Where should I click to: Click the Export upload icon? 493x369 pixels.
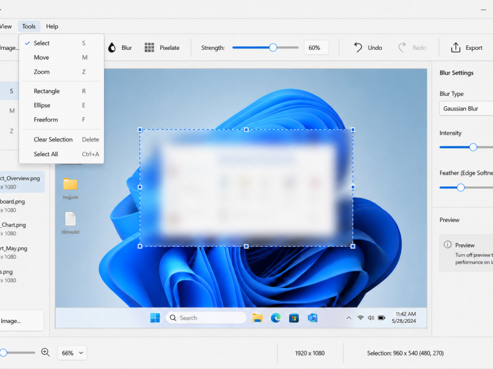coord(455,47)
